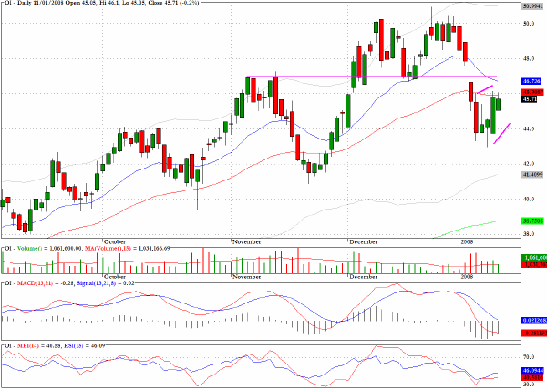547x390 pixels.
Task: Click the red 1,031,167 volume average tag
Action: pyautogui.click(x=534, y=265)
